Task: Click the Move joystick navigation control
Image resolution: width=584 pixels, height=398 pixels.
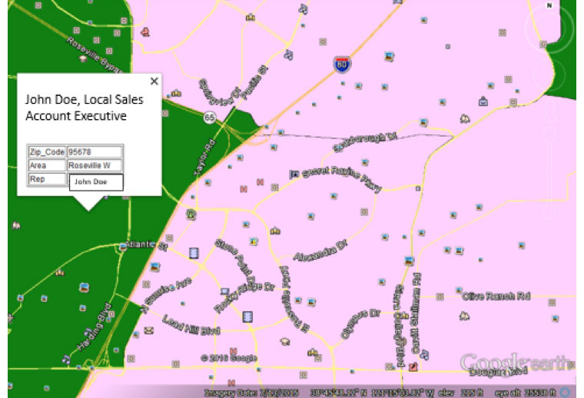Action: (549, 75)
